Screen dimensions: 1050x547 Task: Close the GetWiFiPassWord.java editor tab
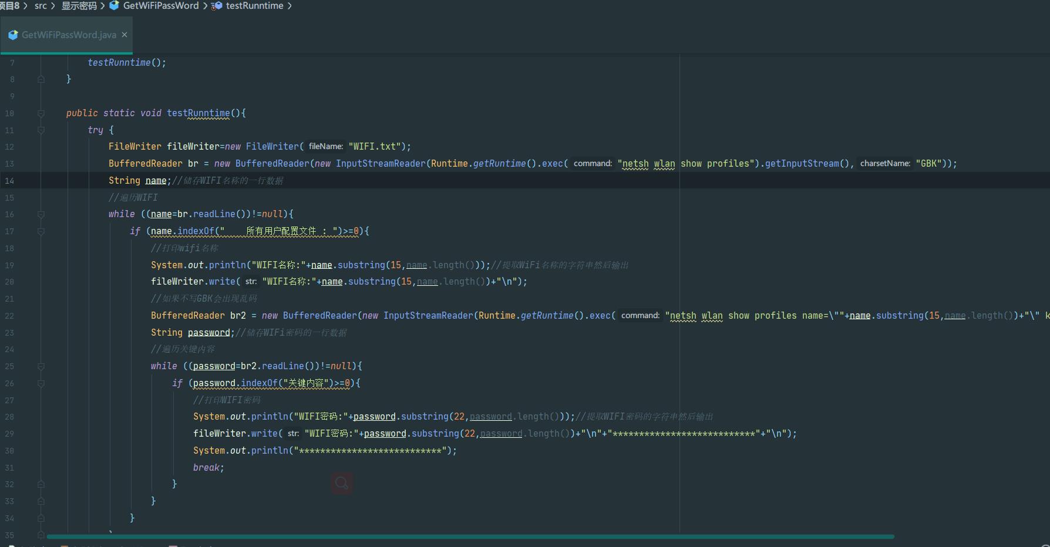click(x=124, y=35)
